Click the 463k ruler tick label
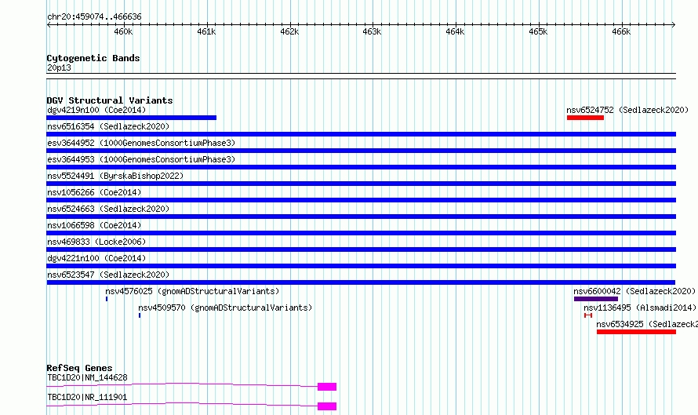Screen dimensions: 698x415 (373, 31)
